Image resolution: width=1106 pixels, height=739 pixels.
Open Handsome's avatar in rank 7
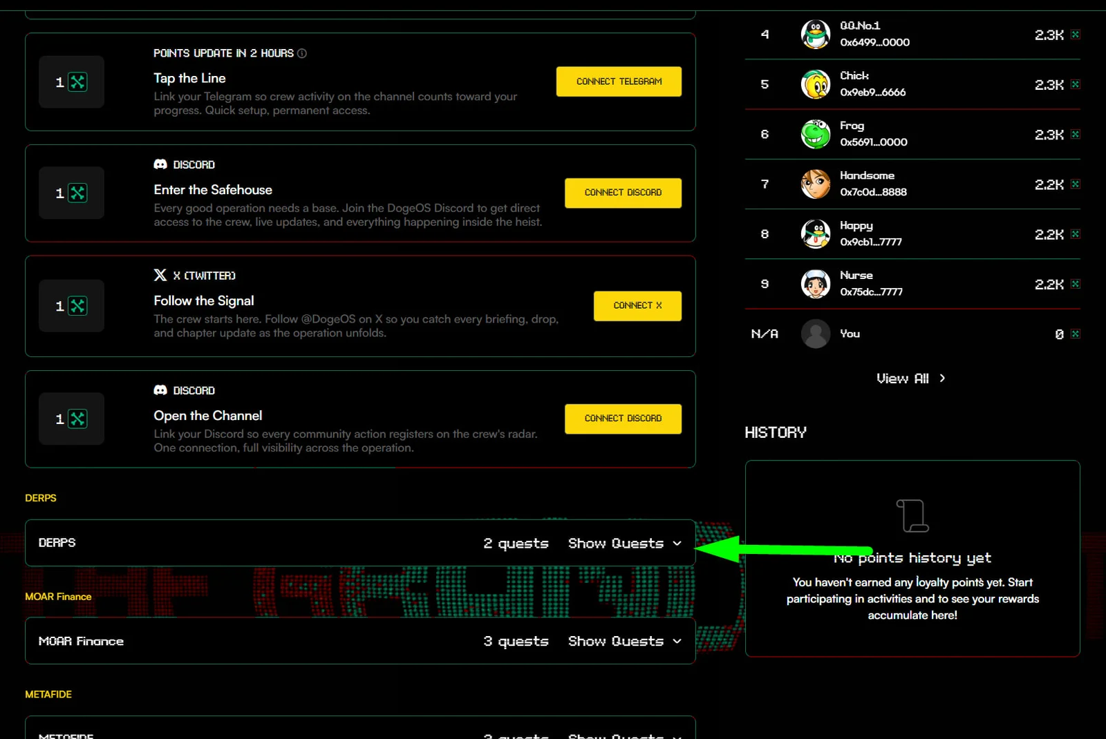pyautogui.click(x=816, y=184)
